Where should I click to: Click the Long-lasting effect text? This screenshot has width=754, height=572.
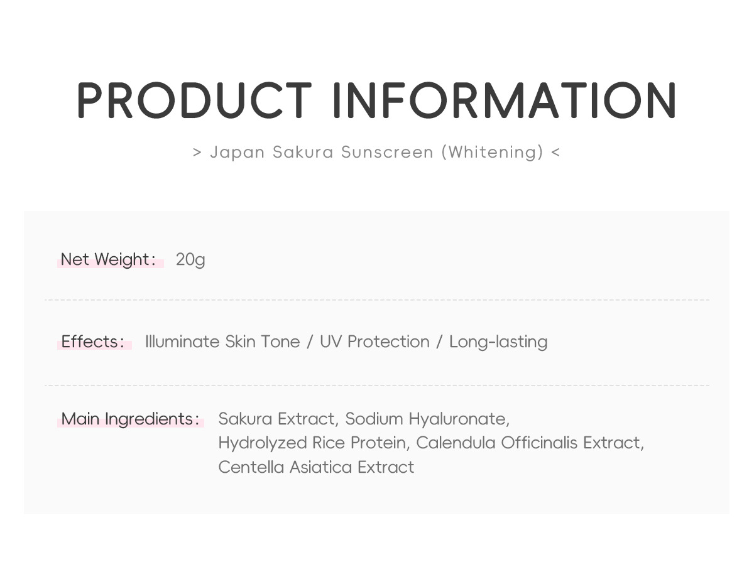tap(498, 342)
